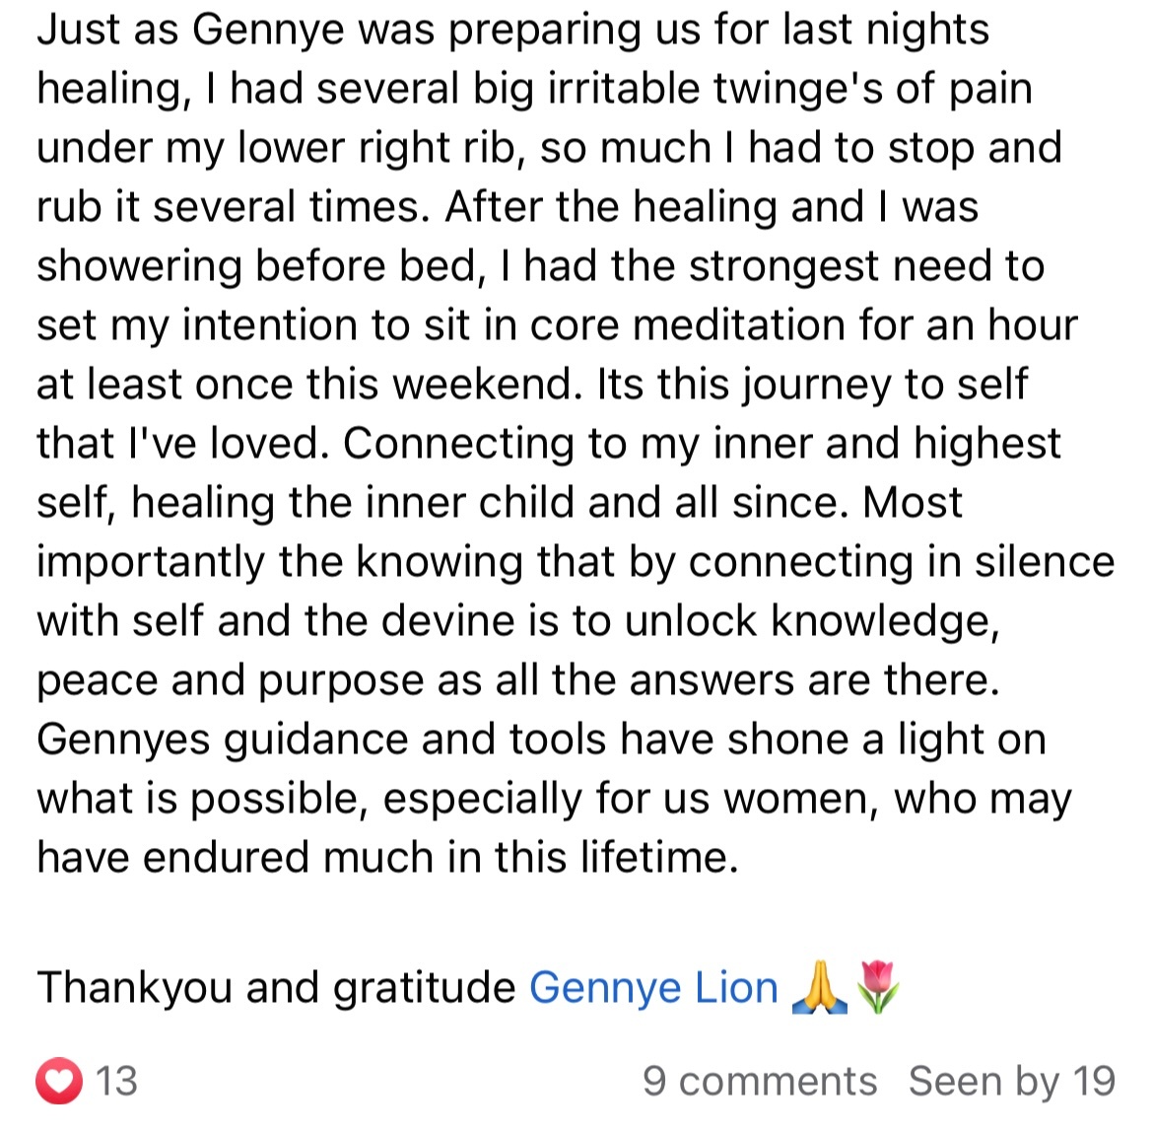Click the word 'Gennyes' before 'guidance and tools'
The width and height of the screenshot is (1153, 1133).
click(x=123, y=740)
